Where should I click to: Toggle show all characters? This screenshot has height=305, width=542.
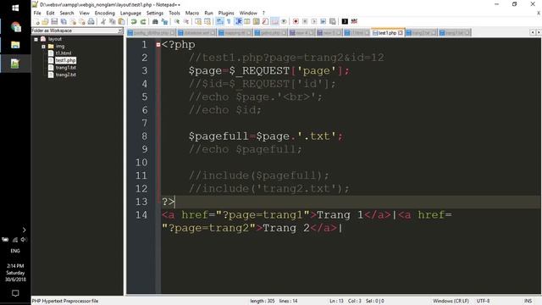[x=229, y=22]
